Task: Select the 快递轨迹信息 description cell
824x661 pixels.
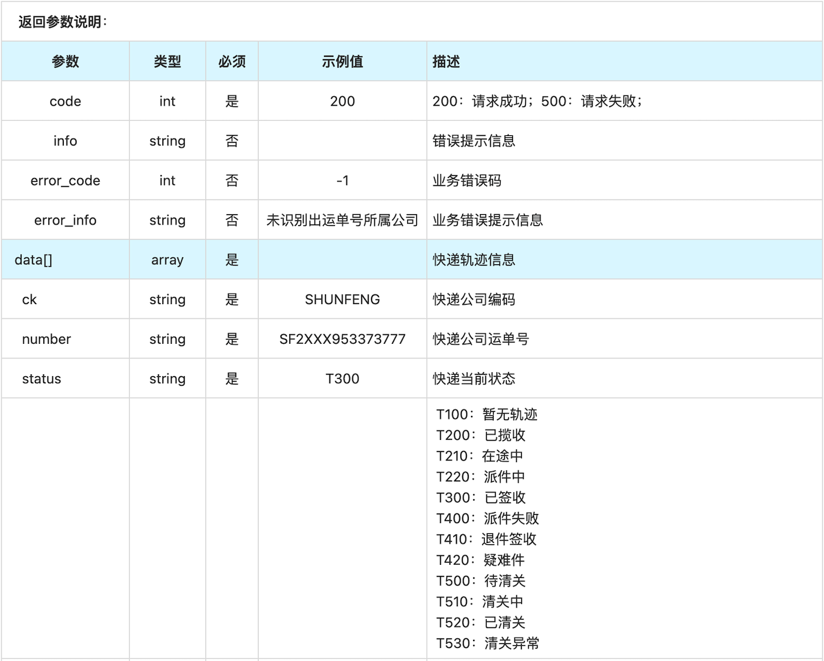Action: 474,260
